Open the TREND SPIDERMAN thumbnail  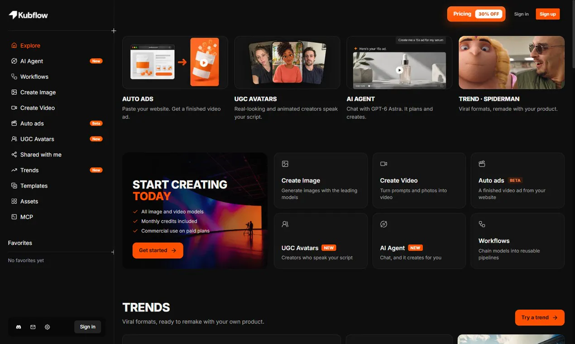(512, 62)
